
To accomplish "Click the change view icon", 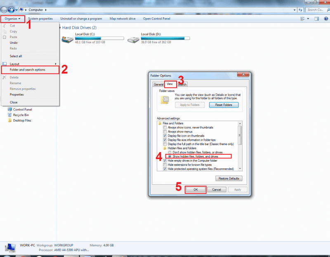I will click(302, 19).
